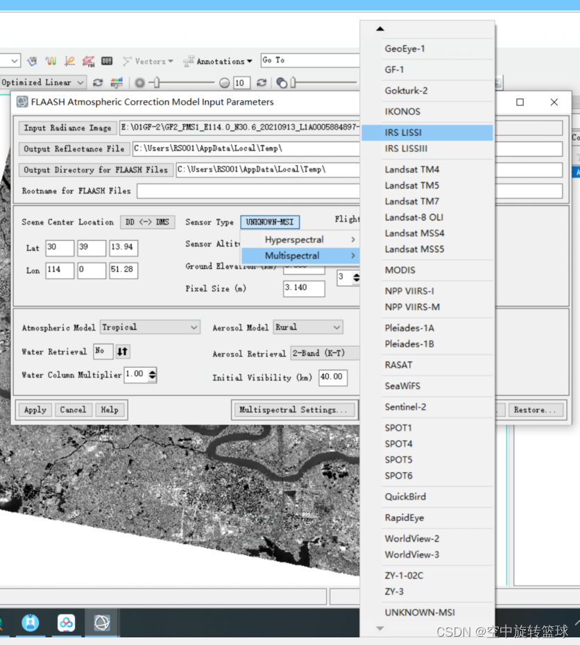
Task: Click the brightness slider handle
Action: pos(156,83)
